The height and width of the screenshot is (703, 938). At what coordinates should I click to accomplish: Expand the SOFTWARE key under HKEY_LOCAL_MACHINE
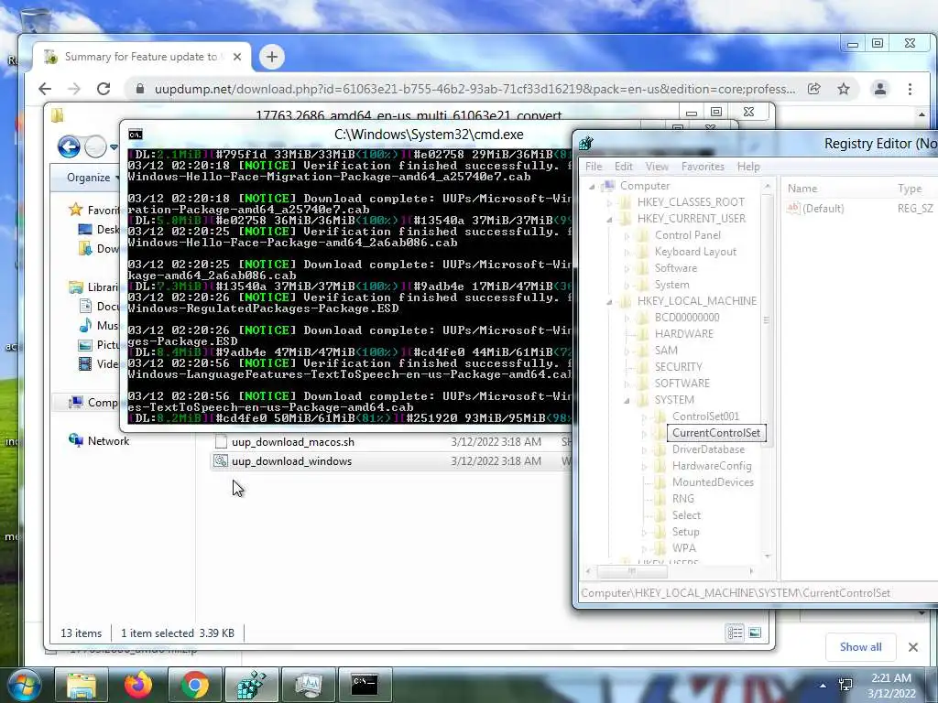pyautogui.click(x=627, y=384)
